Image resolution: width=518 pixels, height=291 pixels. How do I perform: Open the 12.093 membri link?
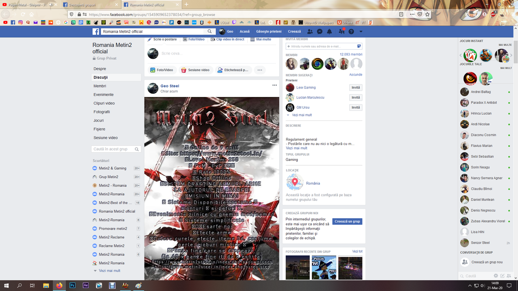point(351,55)
